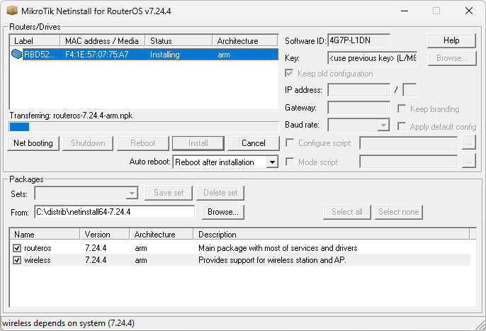
Task: Click the Installing status cell
Action: pos(165,55)
